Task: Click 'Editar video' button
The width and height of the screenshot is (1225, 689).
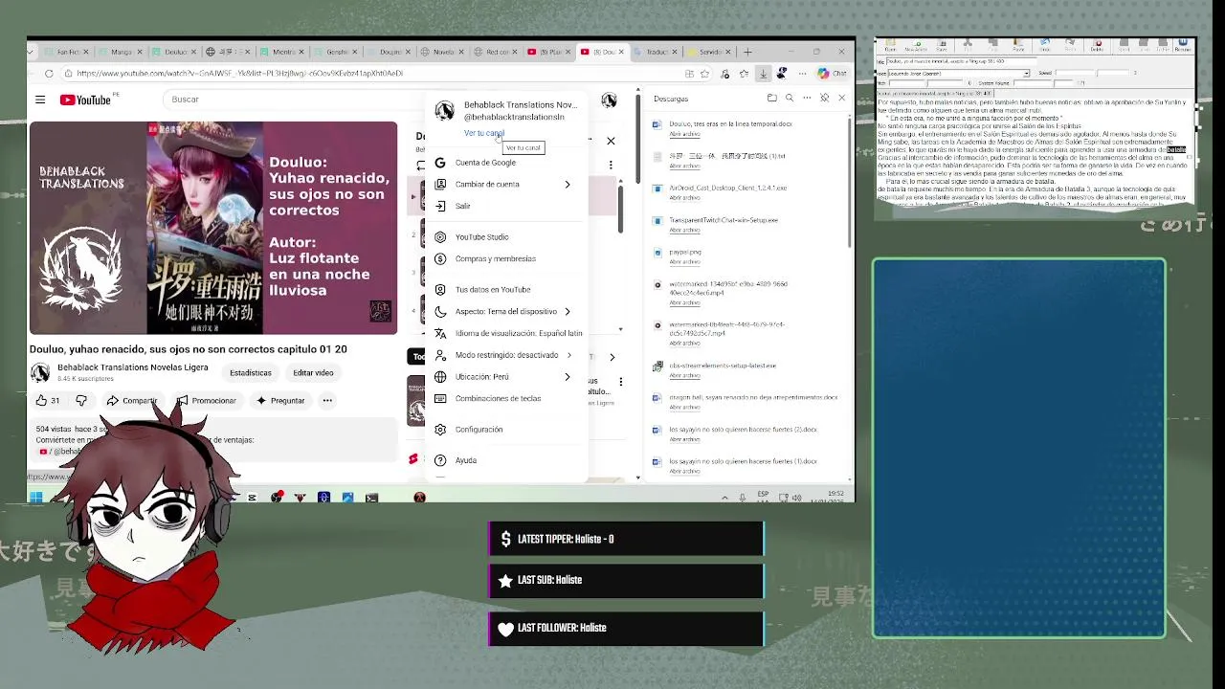Action: 313,373
